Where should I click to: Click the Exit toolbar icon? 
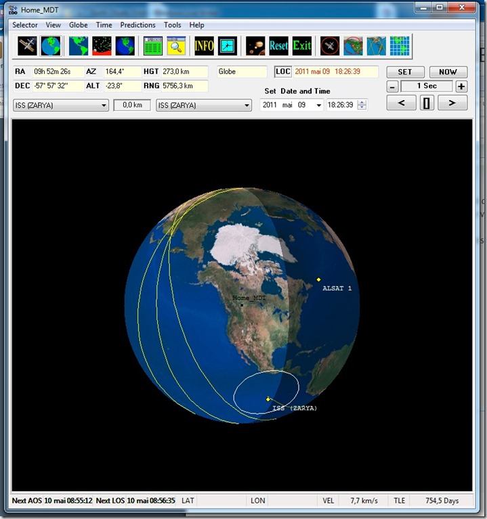point(302,45)
